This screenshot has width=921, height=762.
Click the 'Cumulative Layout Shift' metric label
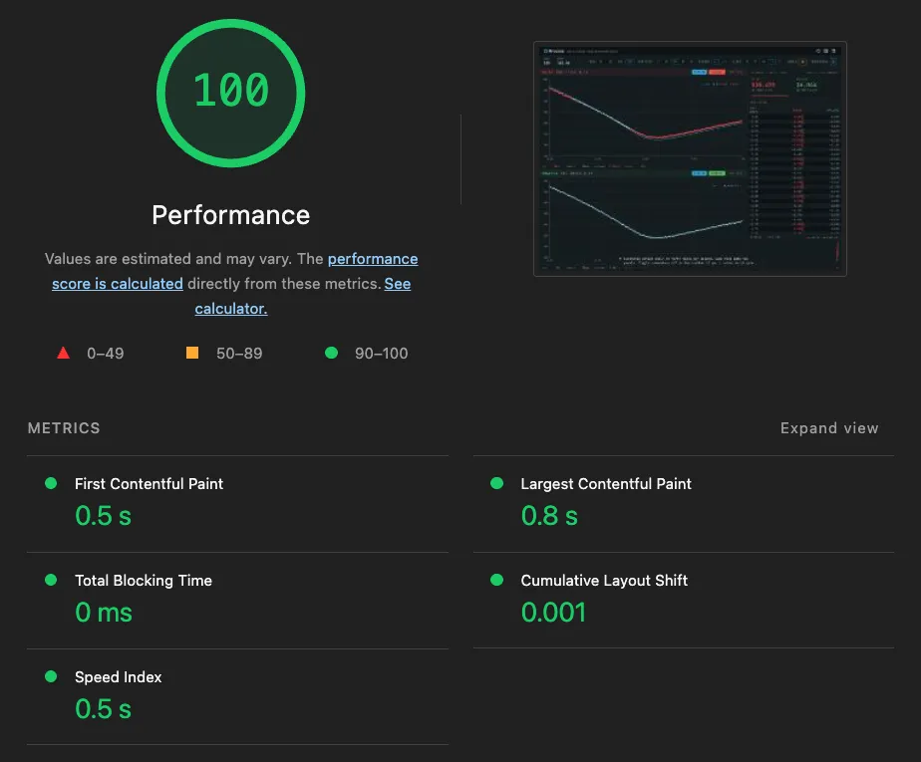tap(604, 580)
